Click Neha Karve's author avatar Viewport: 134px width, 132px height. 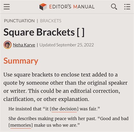[x=8, y=45]
